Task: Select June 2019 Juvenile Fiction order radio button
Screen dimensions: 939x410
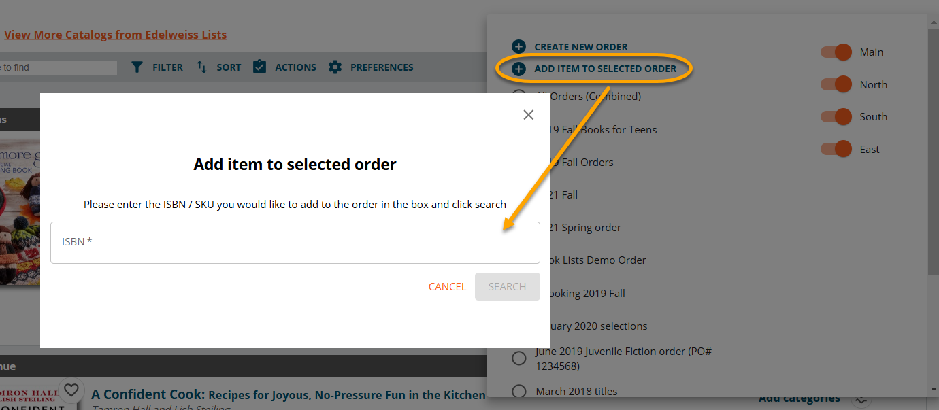Action: click(518, 358)
